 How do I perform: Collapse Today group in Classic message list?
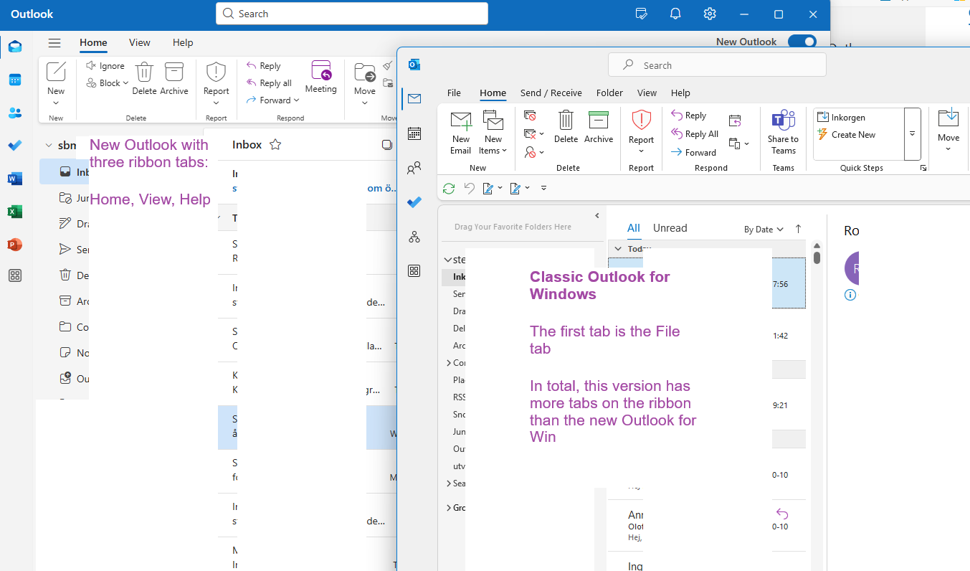click(618, 249)
